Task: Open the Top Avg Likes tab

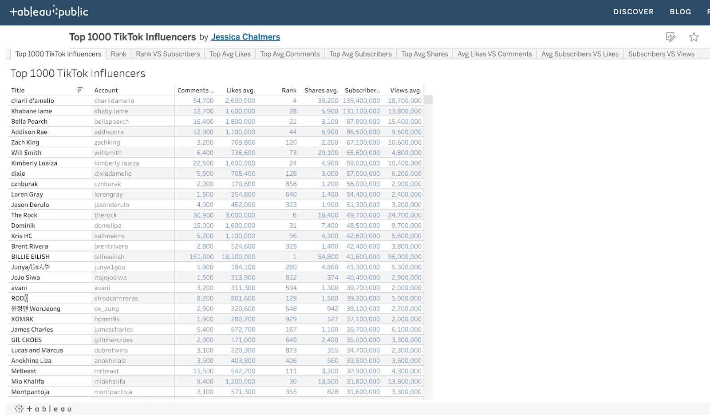Action: tap(230, 54)
